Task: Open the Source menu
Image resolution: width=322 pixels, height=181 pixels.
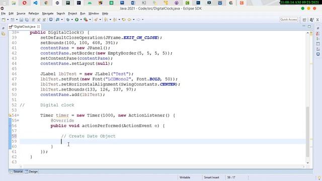Action: click(21, 14)
